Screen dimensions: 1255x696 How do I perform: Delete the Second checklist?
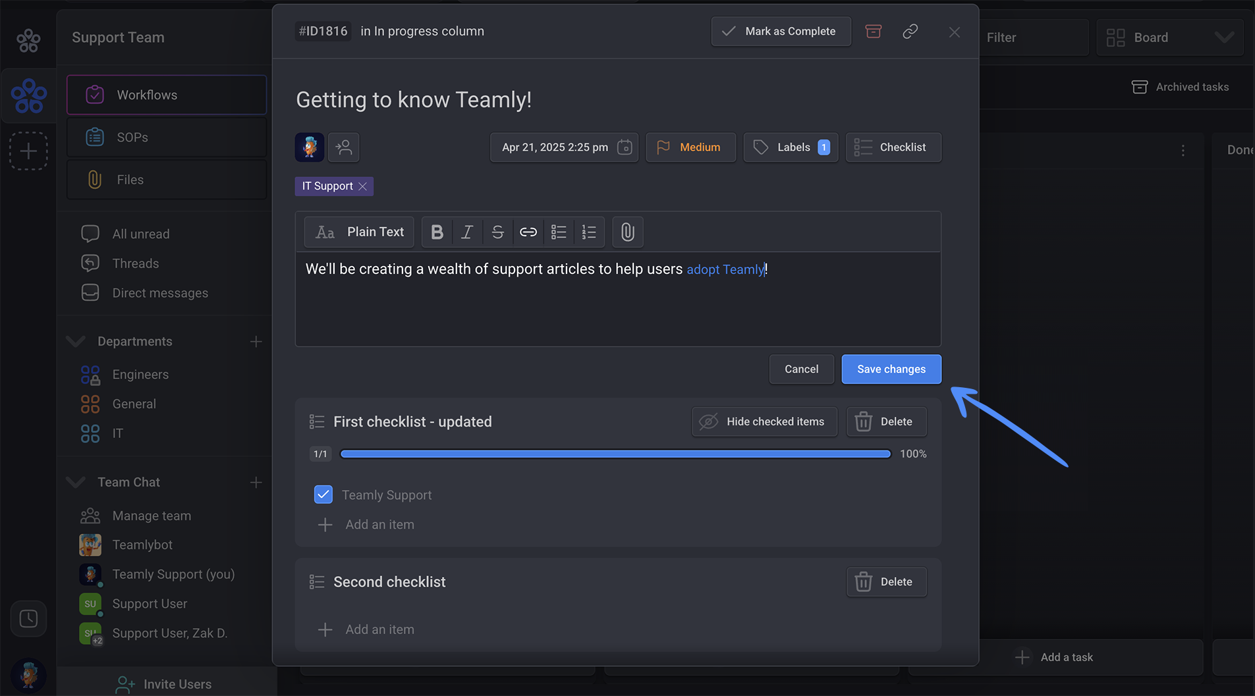(886, 581)
